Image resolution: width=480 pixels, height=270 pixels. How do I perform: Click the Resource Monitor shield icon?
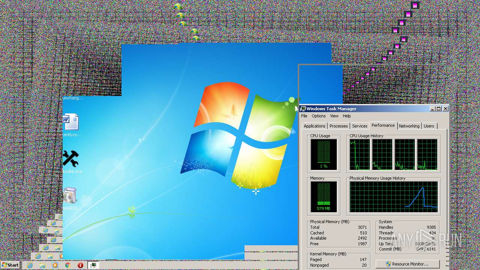[x=388, y=264]
